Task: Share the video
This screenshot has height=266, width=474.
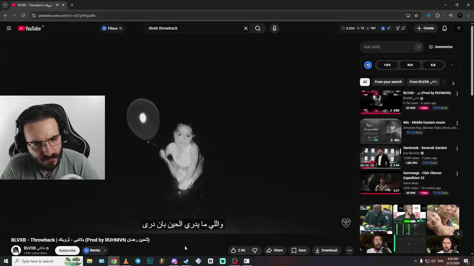Action: pyautogui.click(x=274, y=250)
